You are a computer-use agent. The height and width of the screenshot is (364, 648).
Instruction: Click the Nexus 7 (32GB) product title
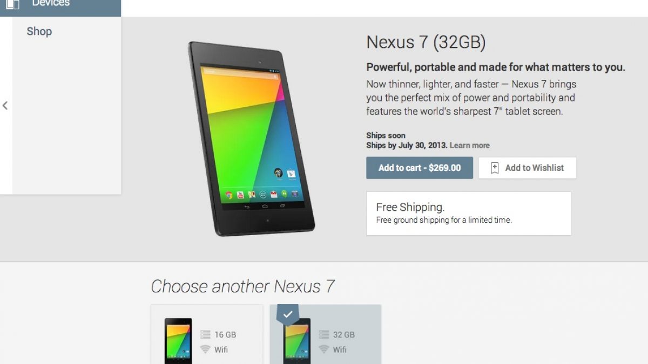426,42
